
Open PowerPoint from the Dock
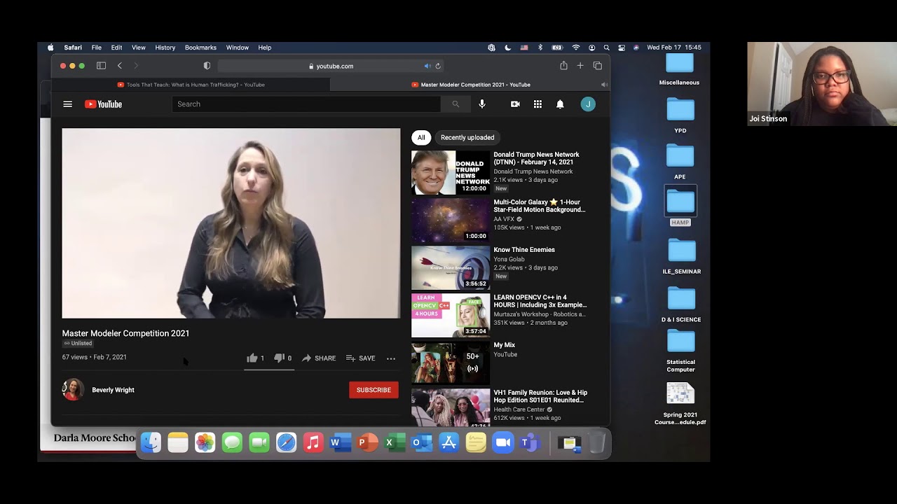[367, 442]
